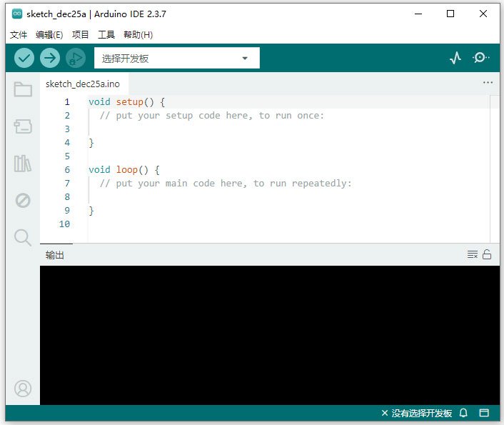Viewport: 504px width, 425px height.
Task: Start debugging with the debug icon
Action: [76, 59]
